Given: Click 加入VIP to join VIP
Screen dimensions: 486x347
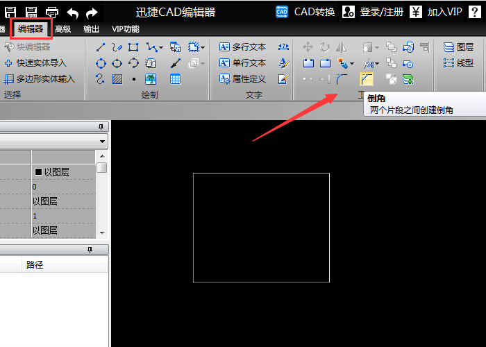Looking at the screenshot, I should coord(436,12).
